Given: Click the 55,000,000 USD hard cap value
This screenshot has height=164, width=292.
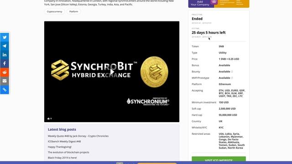Looking at the screenshot, I should click(x=228, y=115).
